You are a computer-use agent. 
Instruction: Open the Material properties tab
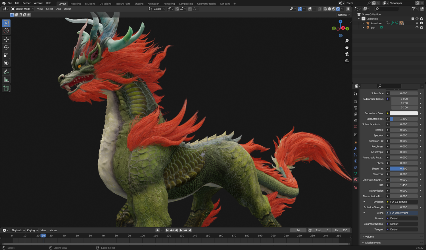tap(356, 180)
